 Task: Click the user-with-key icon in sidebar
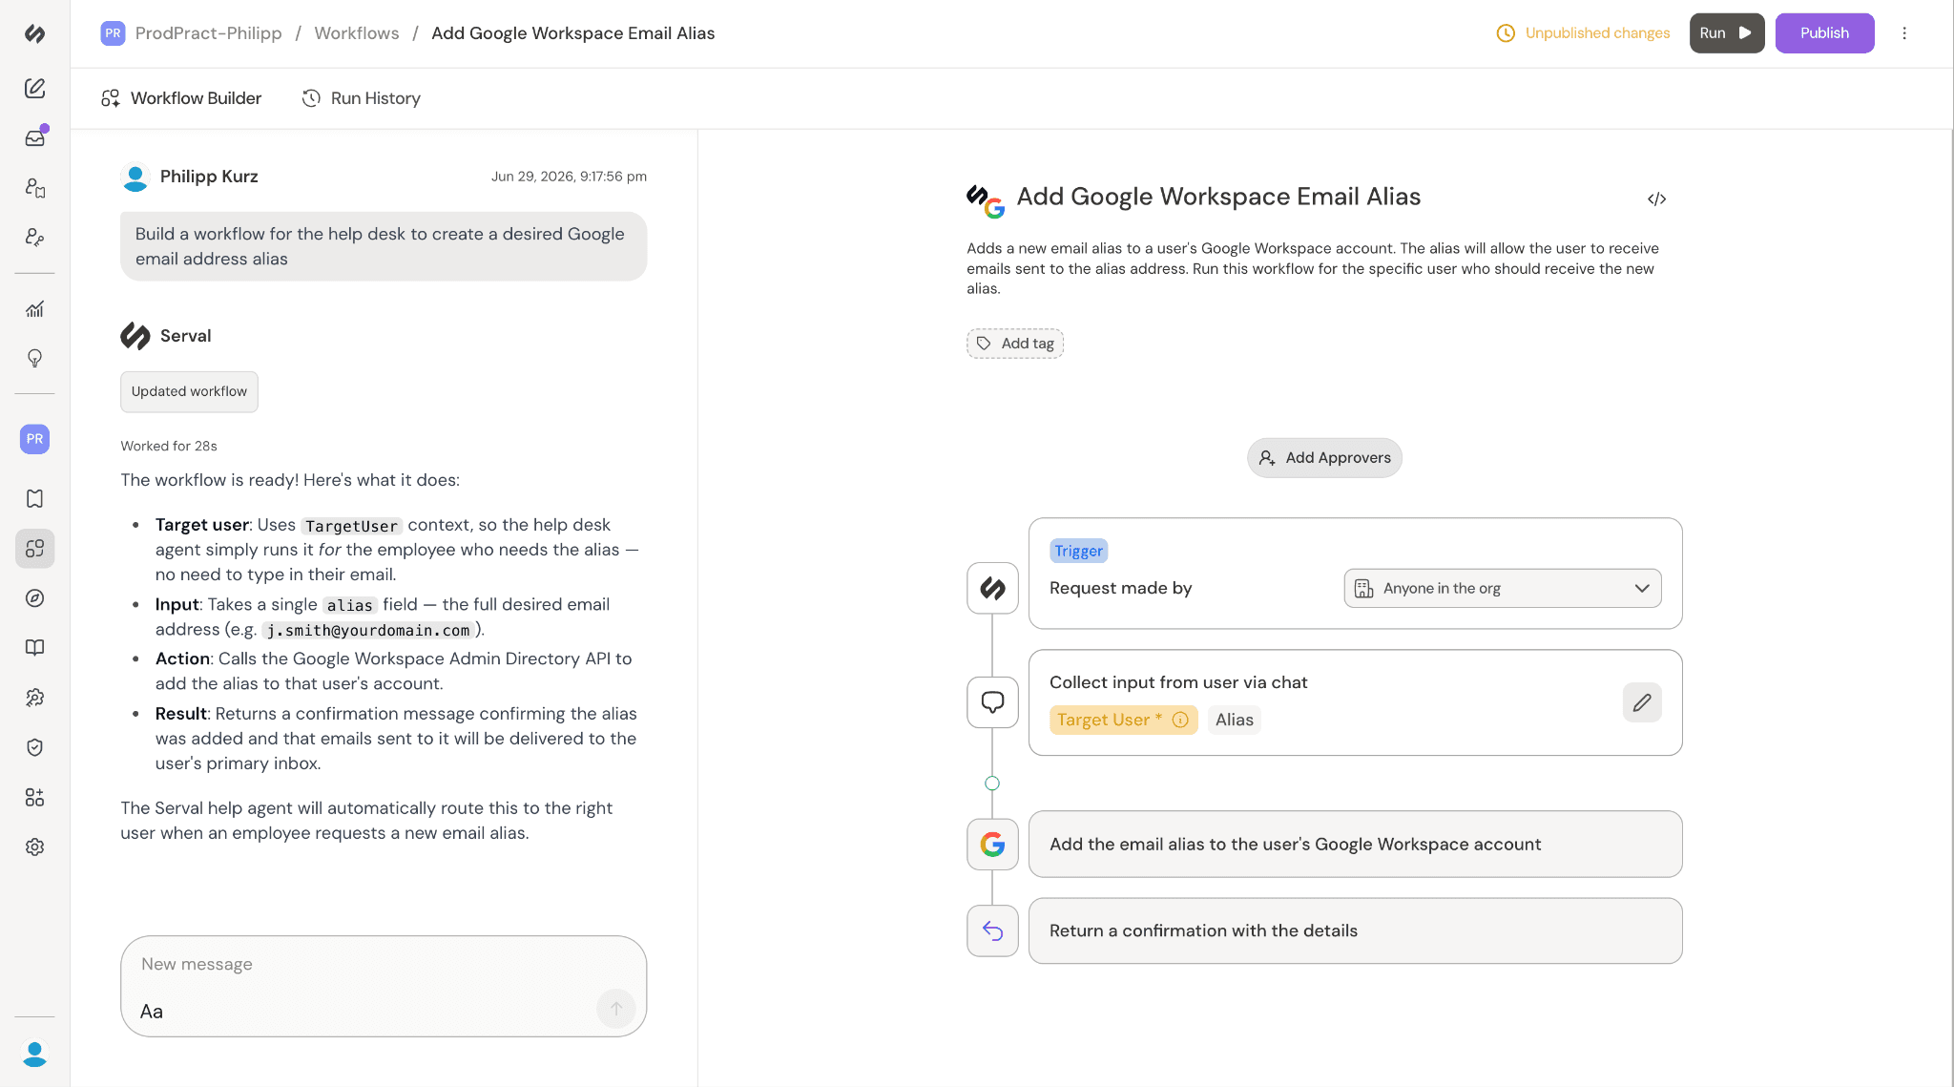34,237
